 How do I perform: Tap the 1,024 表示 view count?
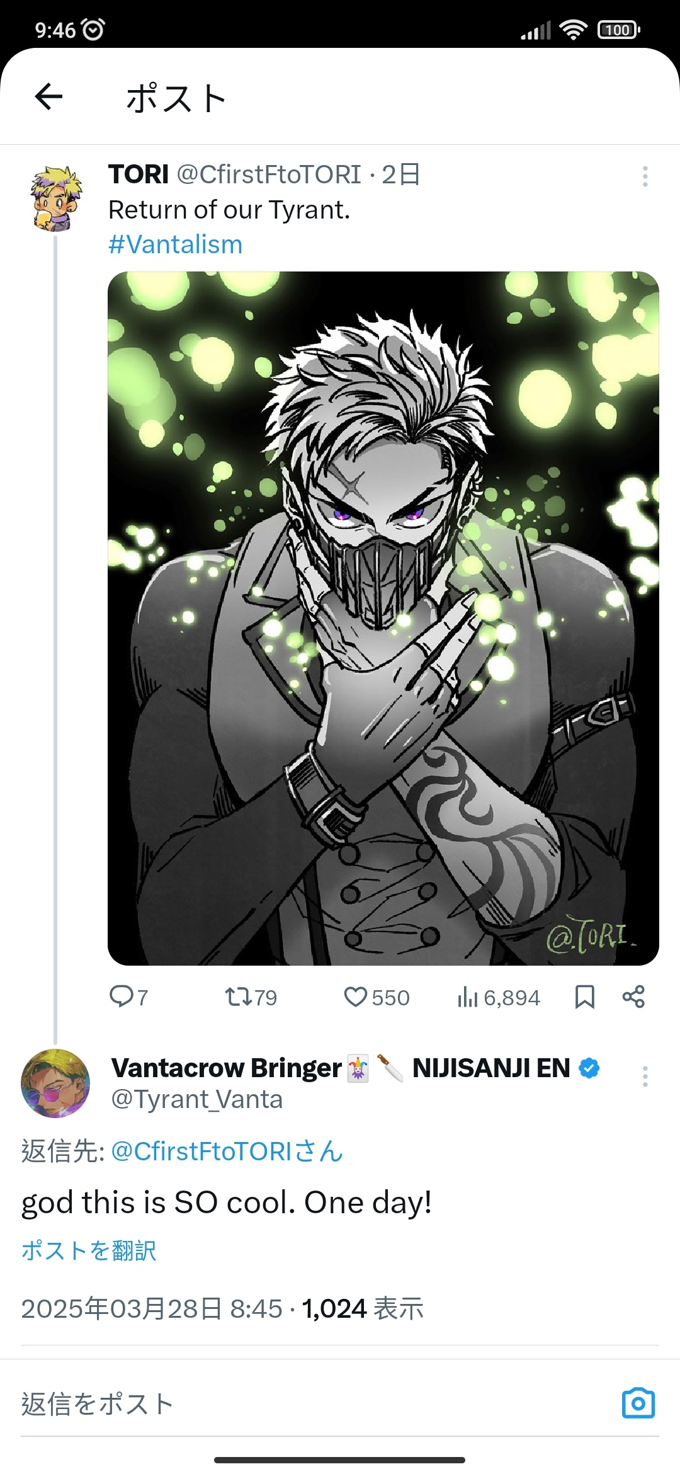pos(363,1309)
